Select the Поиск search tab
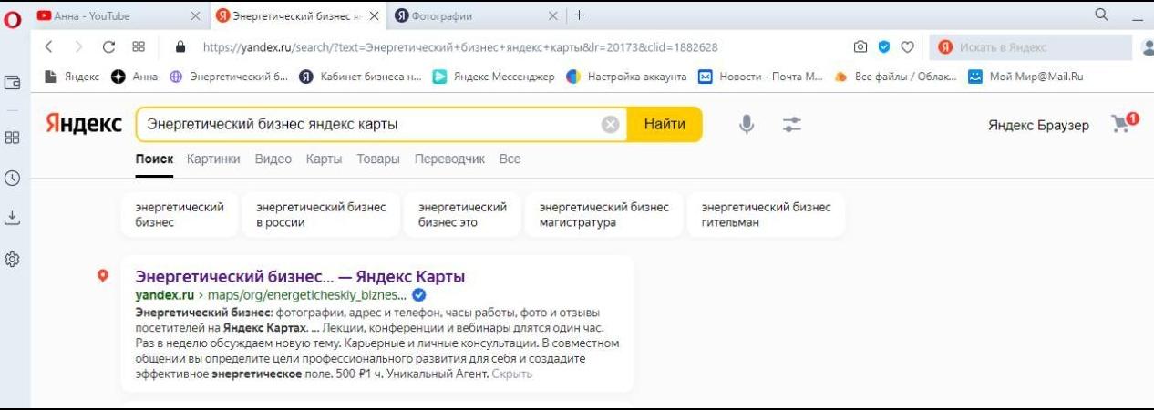 coord(154,159)
